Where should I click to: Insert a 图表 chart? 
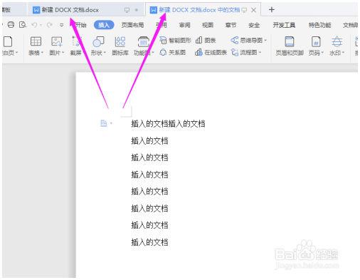pos(206,41)
